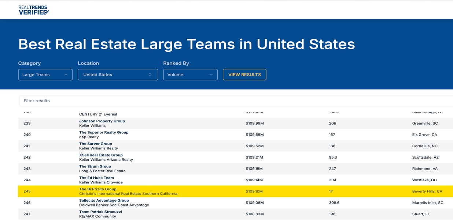This screenshot has width=453, height=220.
Task: Open the Ranked By dropdown showing Volume
Action: [x=191, y=75]
